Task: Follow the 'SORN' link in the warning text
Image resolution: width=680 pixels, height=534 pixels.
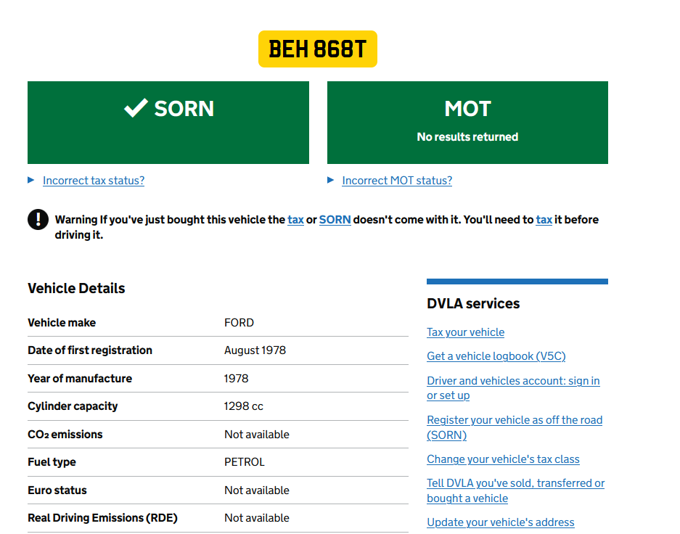Action: pos(335,220)
